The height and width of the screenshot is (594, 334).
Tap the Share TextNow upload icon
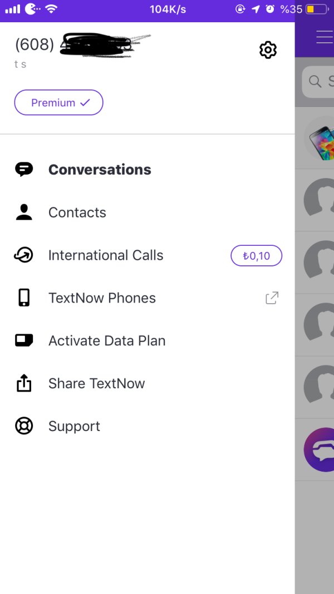tap(24, 383)
